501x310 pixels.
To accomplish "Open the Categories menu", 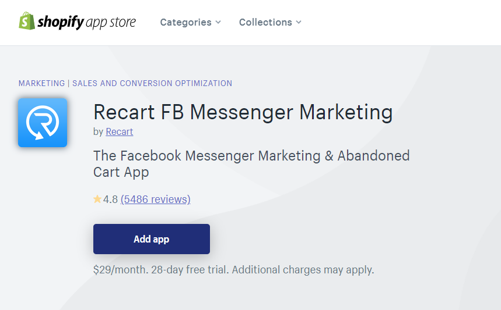I will tap(191, 22).
